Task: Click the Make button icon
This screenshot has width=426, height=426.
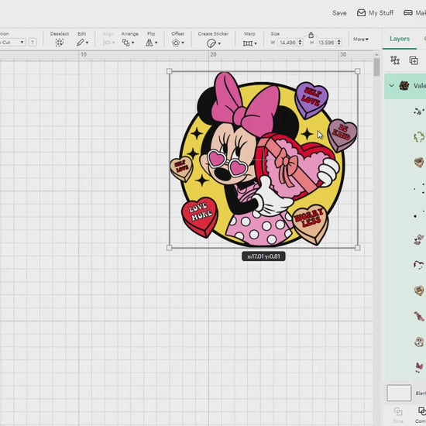Action: coord(407,12)
